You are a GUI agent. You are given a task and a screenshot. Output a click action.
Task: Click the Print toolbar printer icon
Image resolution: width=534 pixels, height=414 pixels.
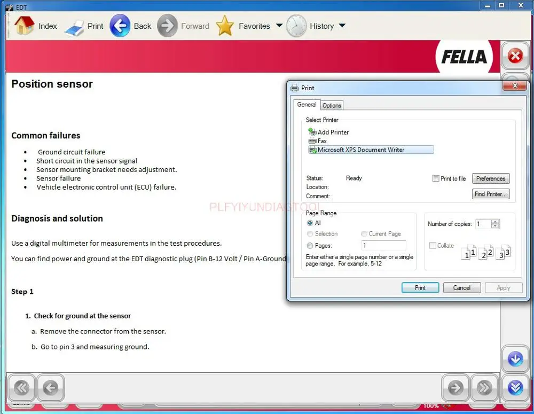coord(74,28)
